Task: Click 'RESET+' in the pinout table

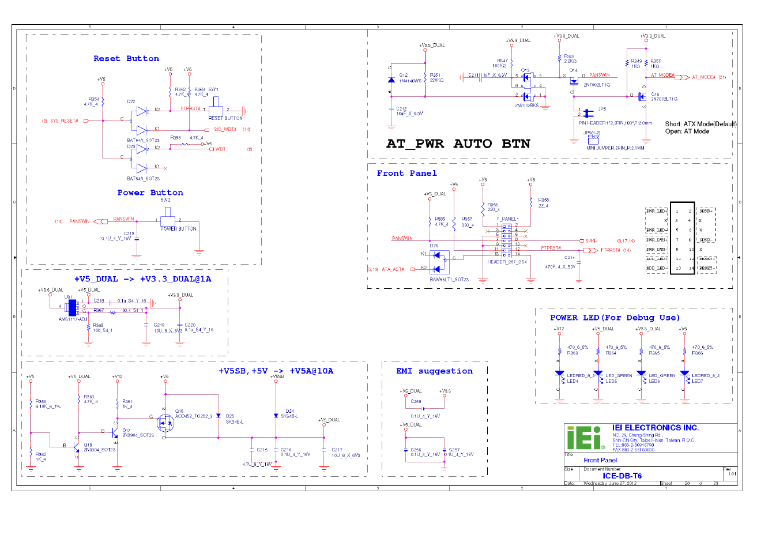Action: (x=707, y=259)
